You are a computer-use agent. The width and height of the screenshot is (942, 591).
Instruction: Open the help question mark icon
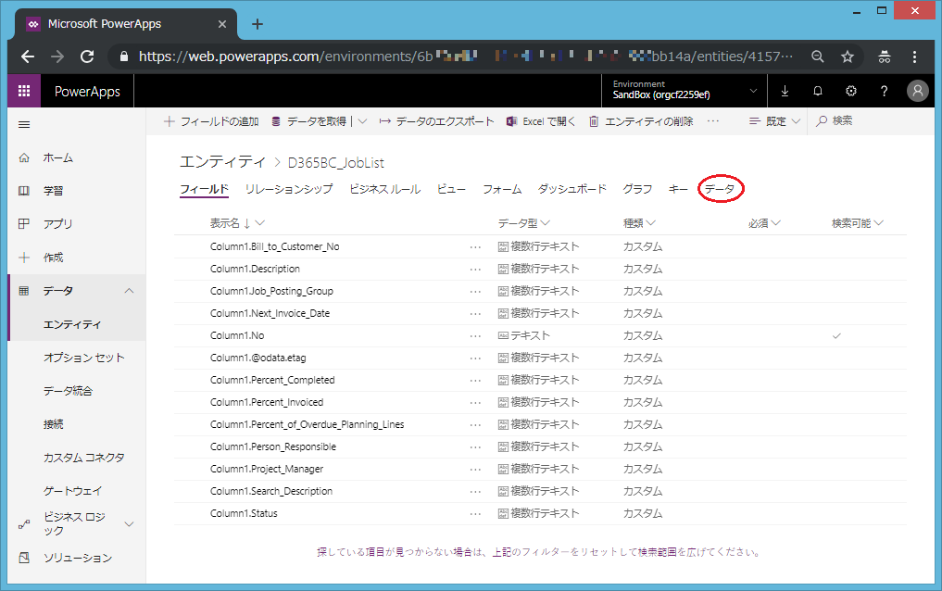(884, 91)
